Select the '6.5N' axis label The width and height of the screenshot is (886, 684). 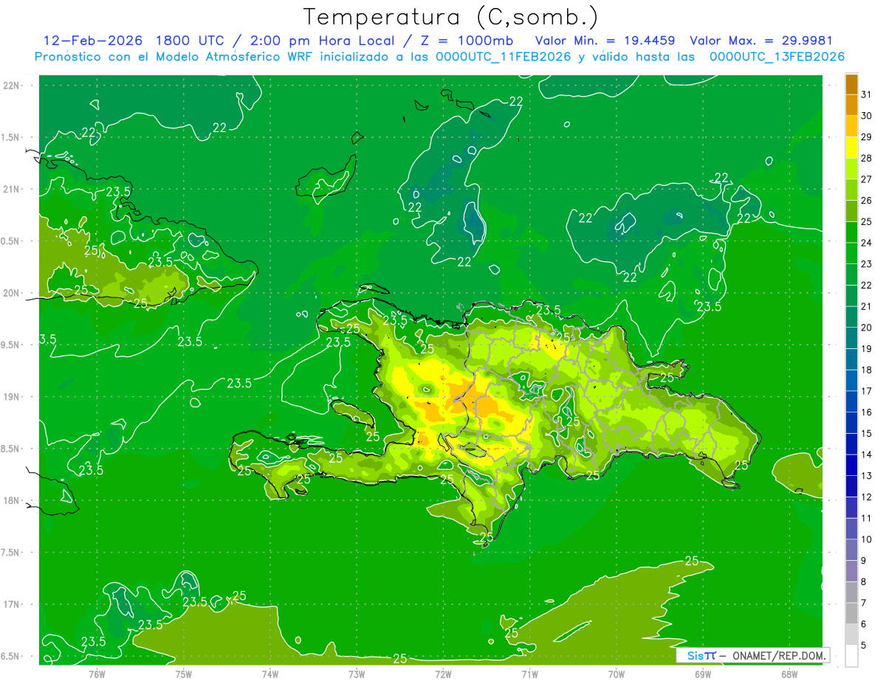[11, 656]
